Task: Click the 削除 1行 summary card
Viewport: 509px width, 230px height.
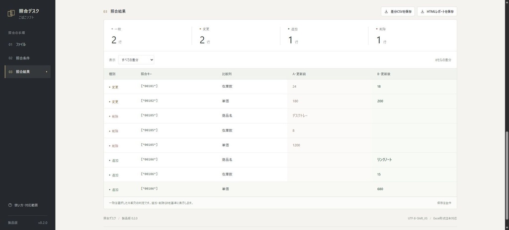Action: [x=412, y=36]
